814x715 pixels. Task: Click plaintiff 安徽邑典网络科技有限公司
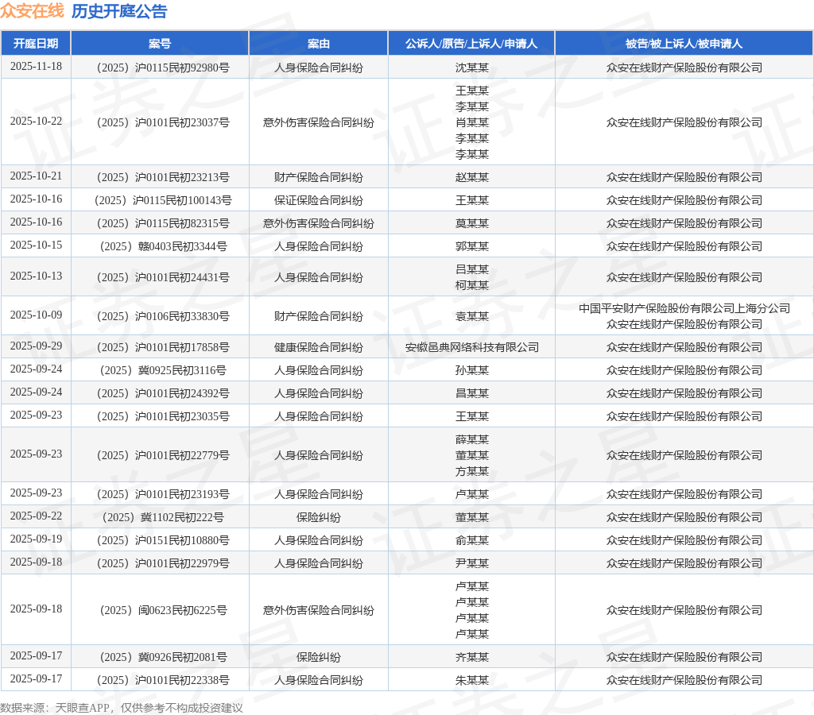coord(471,347)
